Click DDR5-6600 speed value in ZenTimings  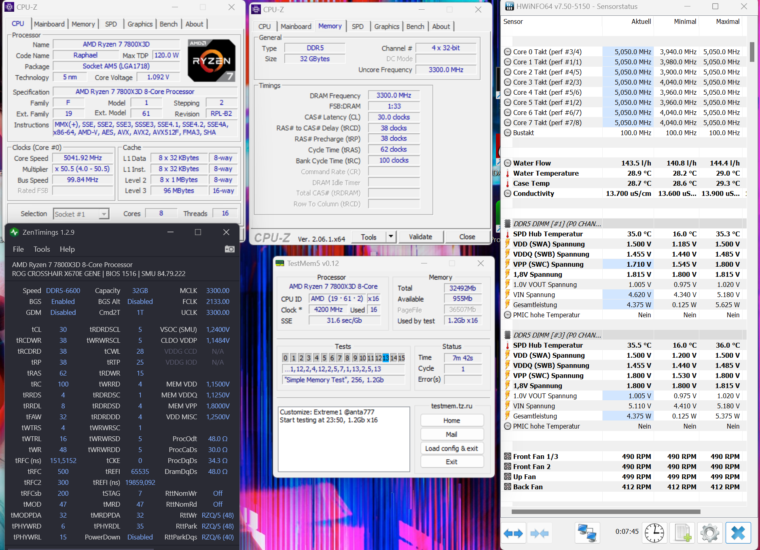(x=63, y=291)
